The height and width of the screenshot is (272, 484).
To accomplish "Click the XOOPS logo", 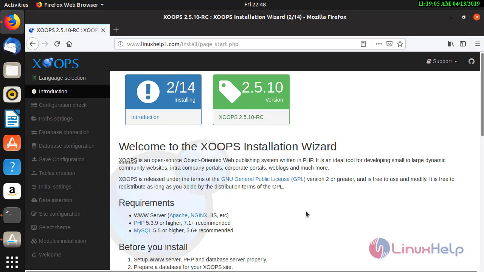I will (x=55, y=63).
